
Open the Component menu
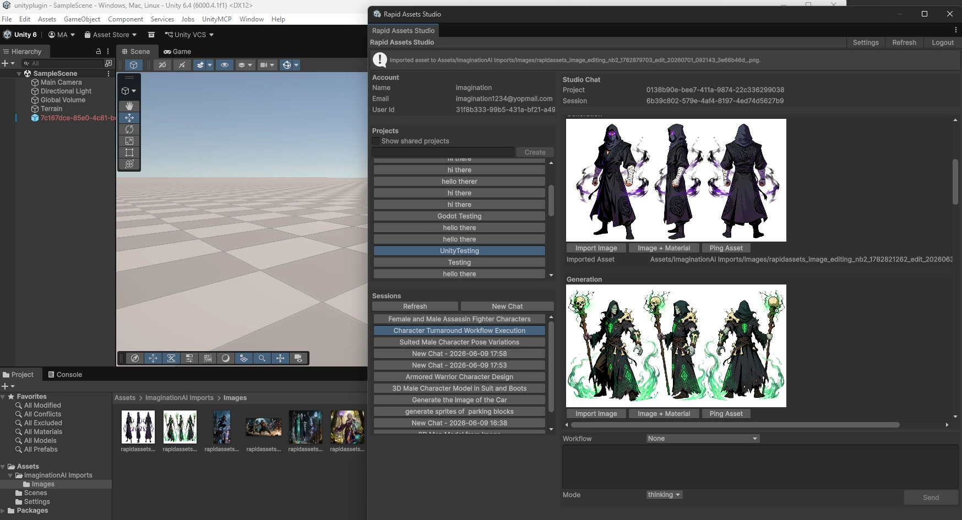[x=126, y=19]
